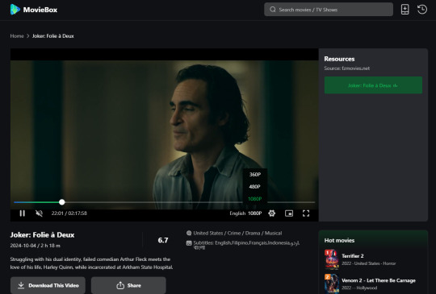Click Download This Video button
436x294 pixels.
click(x=48, y=285)
